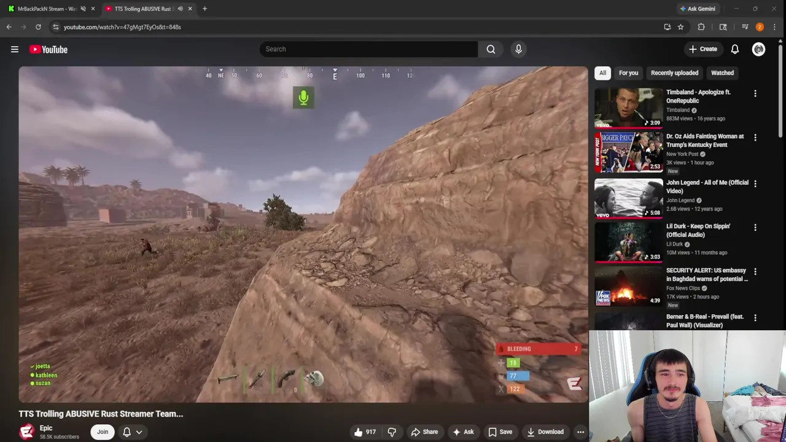The image size is (786, 442).
Task: Open Timbaland Apologize video thumbnail
Action: 629,107
